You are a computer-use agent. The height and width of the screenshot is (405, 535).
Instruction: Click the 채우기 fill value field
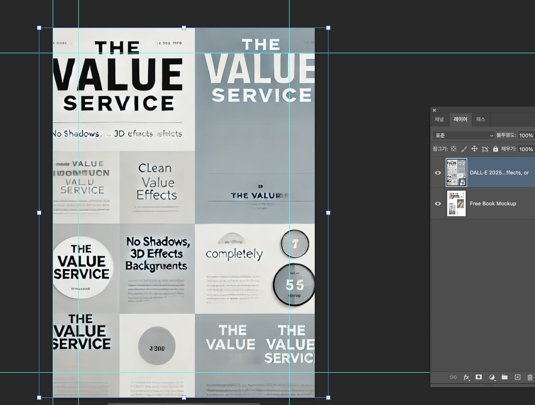[x=526, y=149]
